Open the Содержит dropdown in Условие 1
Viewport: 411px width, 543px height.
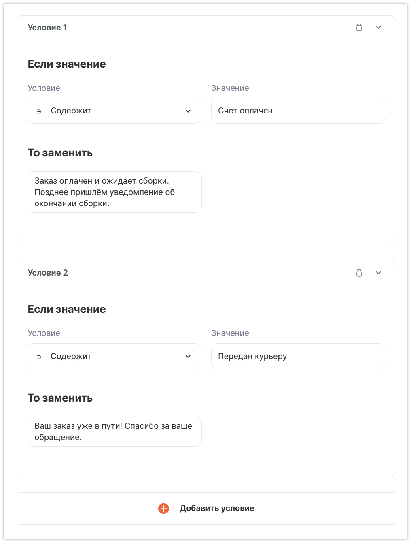(114, 111)
